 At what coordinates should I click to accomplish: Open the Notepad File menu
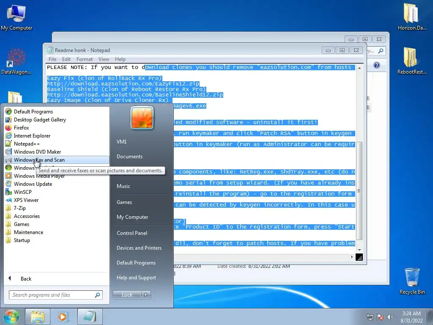coord(52,59)
